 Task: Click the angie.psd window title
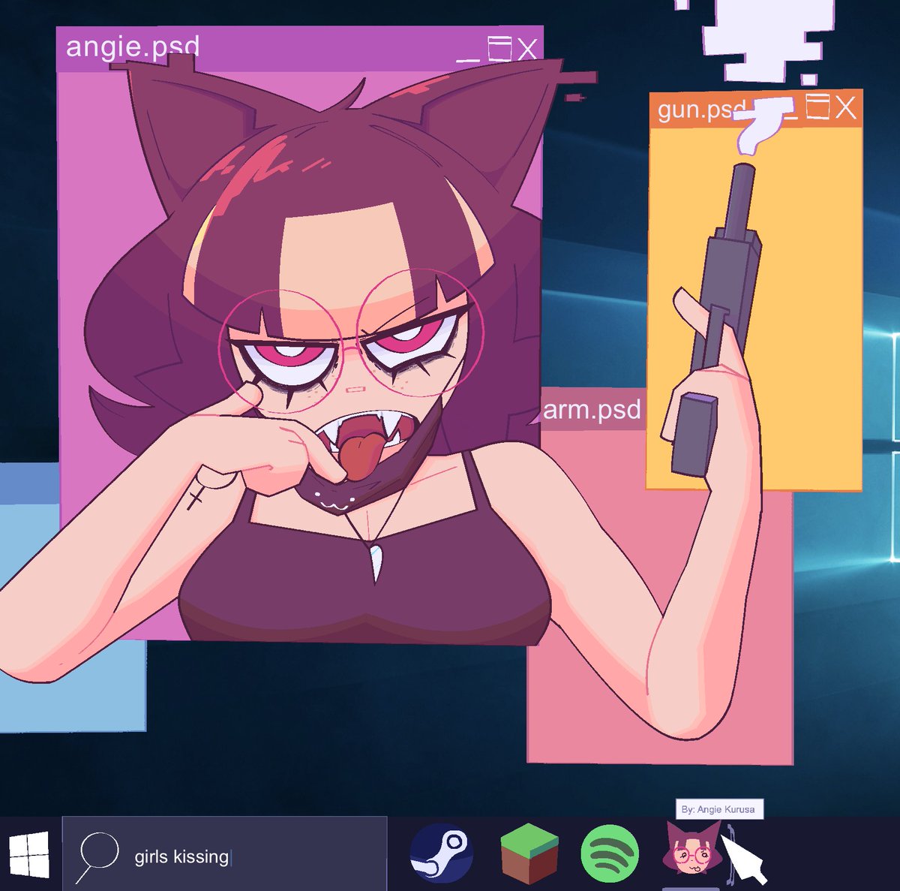pos(133,47)
